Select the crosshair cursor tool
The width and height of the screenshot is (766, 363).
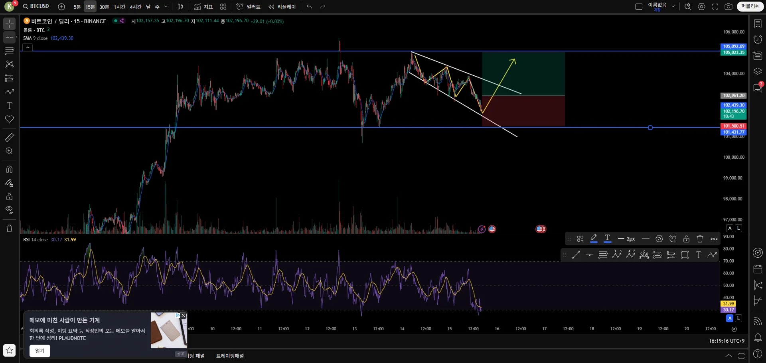(10, 24)
